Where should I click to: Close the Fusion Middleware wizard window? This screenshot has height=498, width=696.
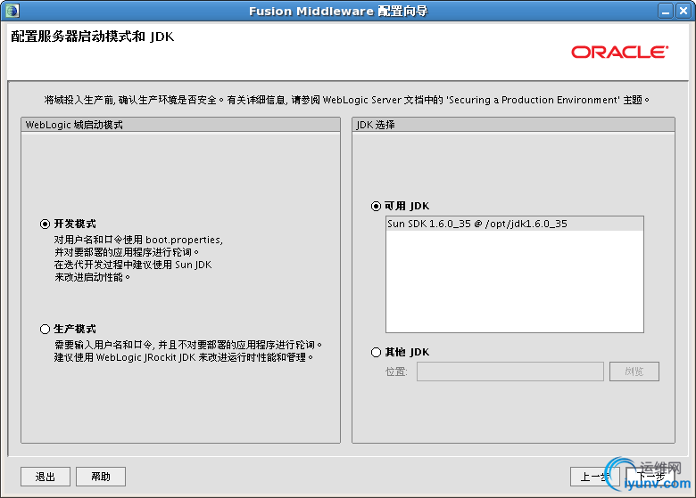click(684, 11)
